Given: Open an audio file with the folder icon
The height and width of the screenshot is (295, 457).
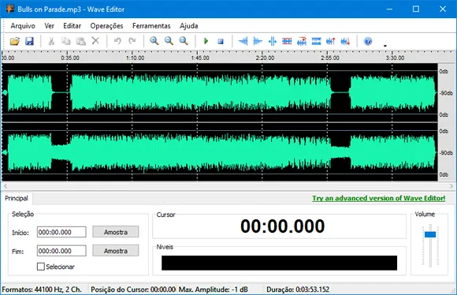Looking at the screenshot, I should 14,41.
